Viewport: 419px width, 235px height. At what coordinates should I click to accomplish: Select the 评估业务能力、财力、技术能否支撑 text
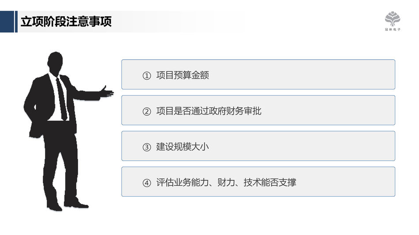(x=226, y=182)
